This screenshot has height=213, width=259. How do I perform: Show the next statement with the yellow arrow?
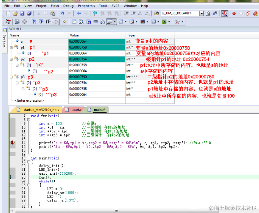[65, 22]
